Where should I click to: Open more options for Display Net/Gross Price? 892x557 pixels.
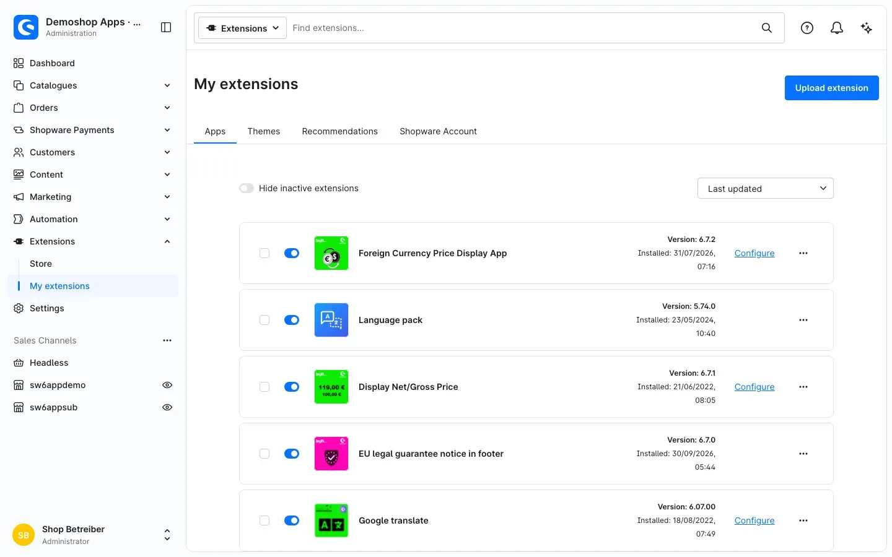[x=803, y=387]
